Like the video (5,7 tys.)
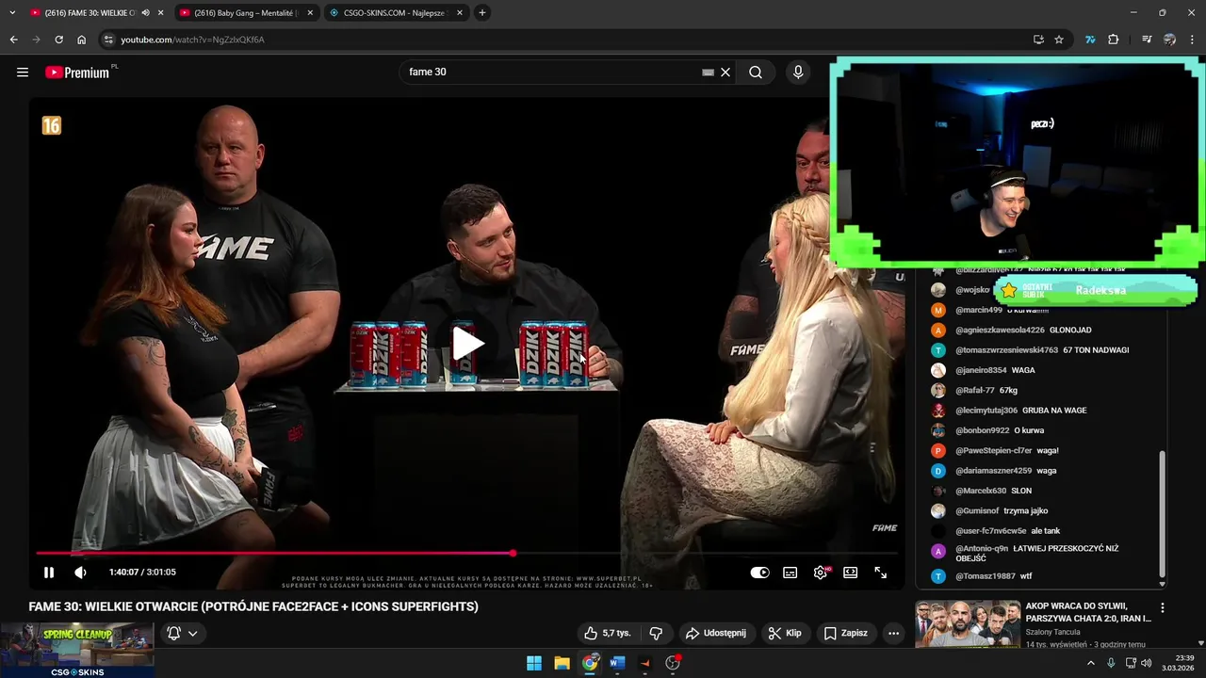Screen dimensions: 1206x678 point(607,633)
